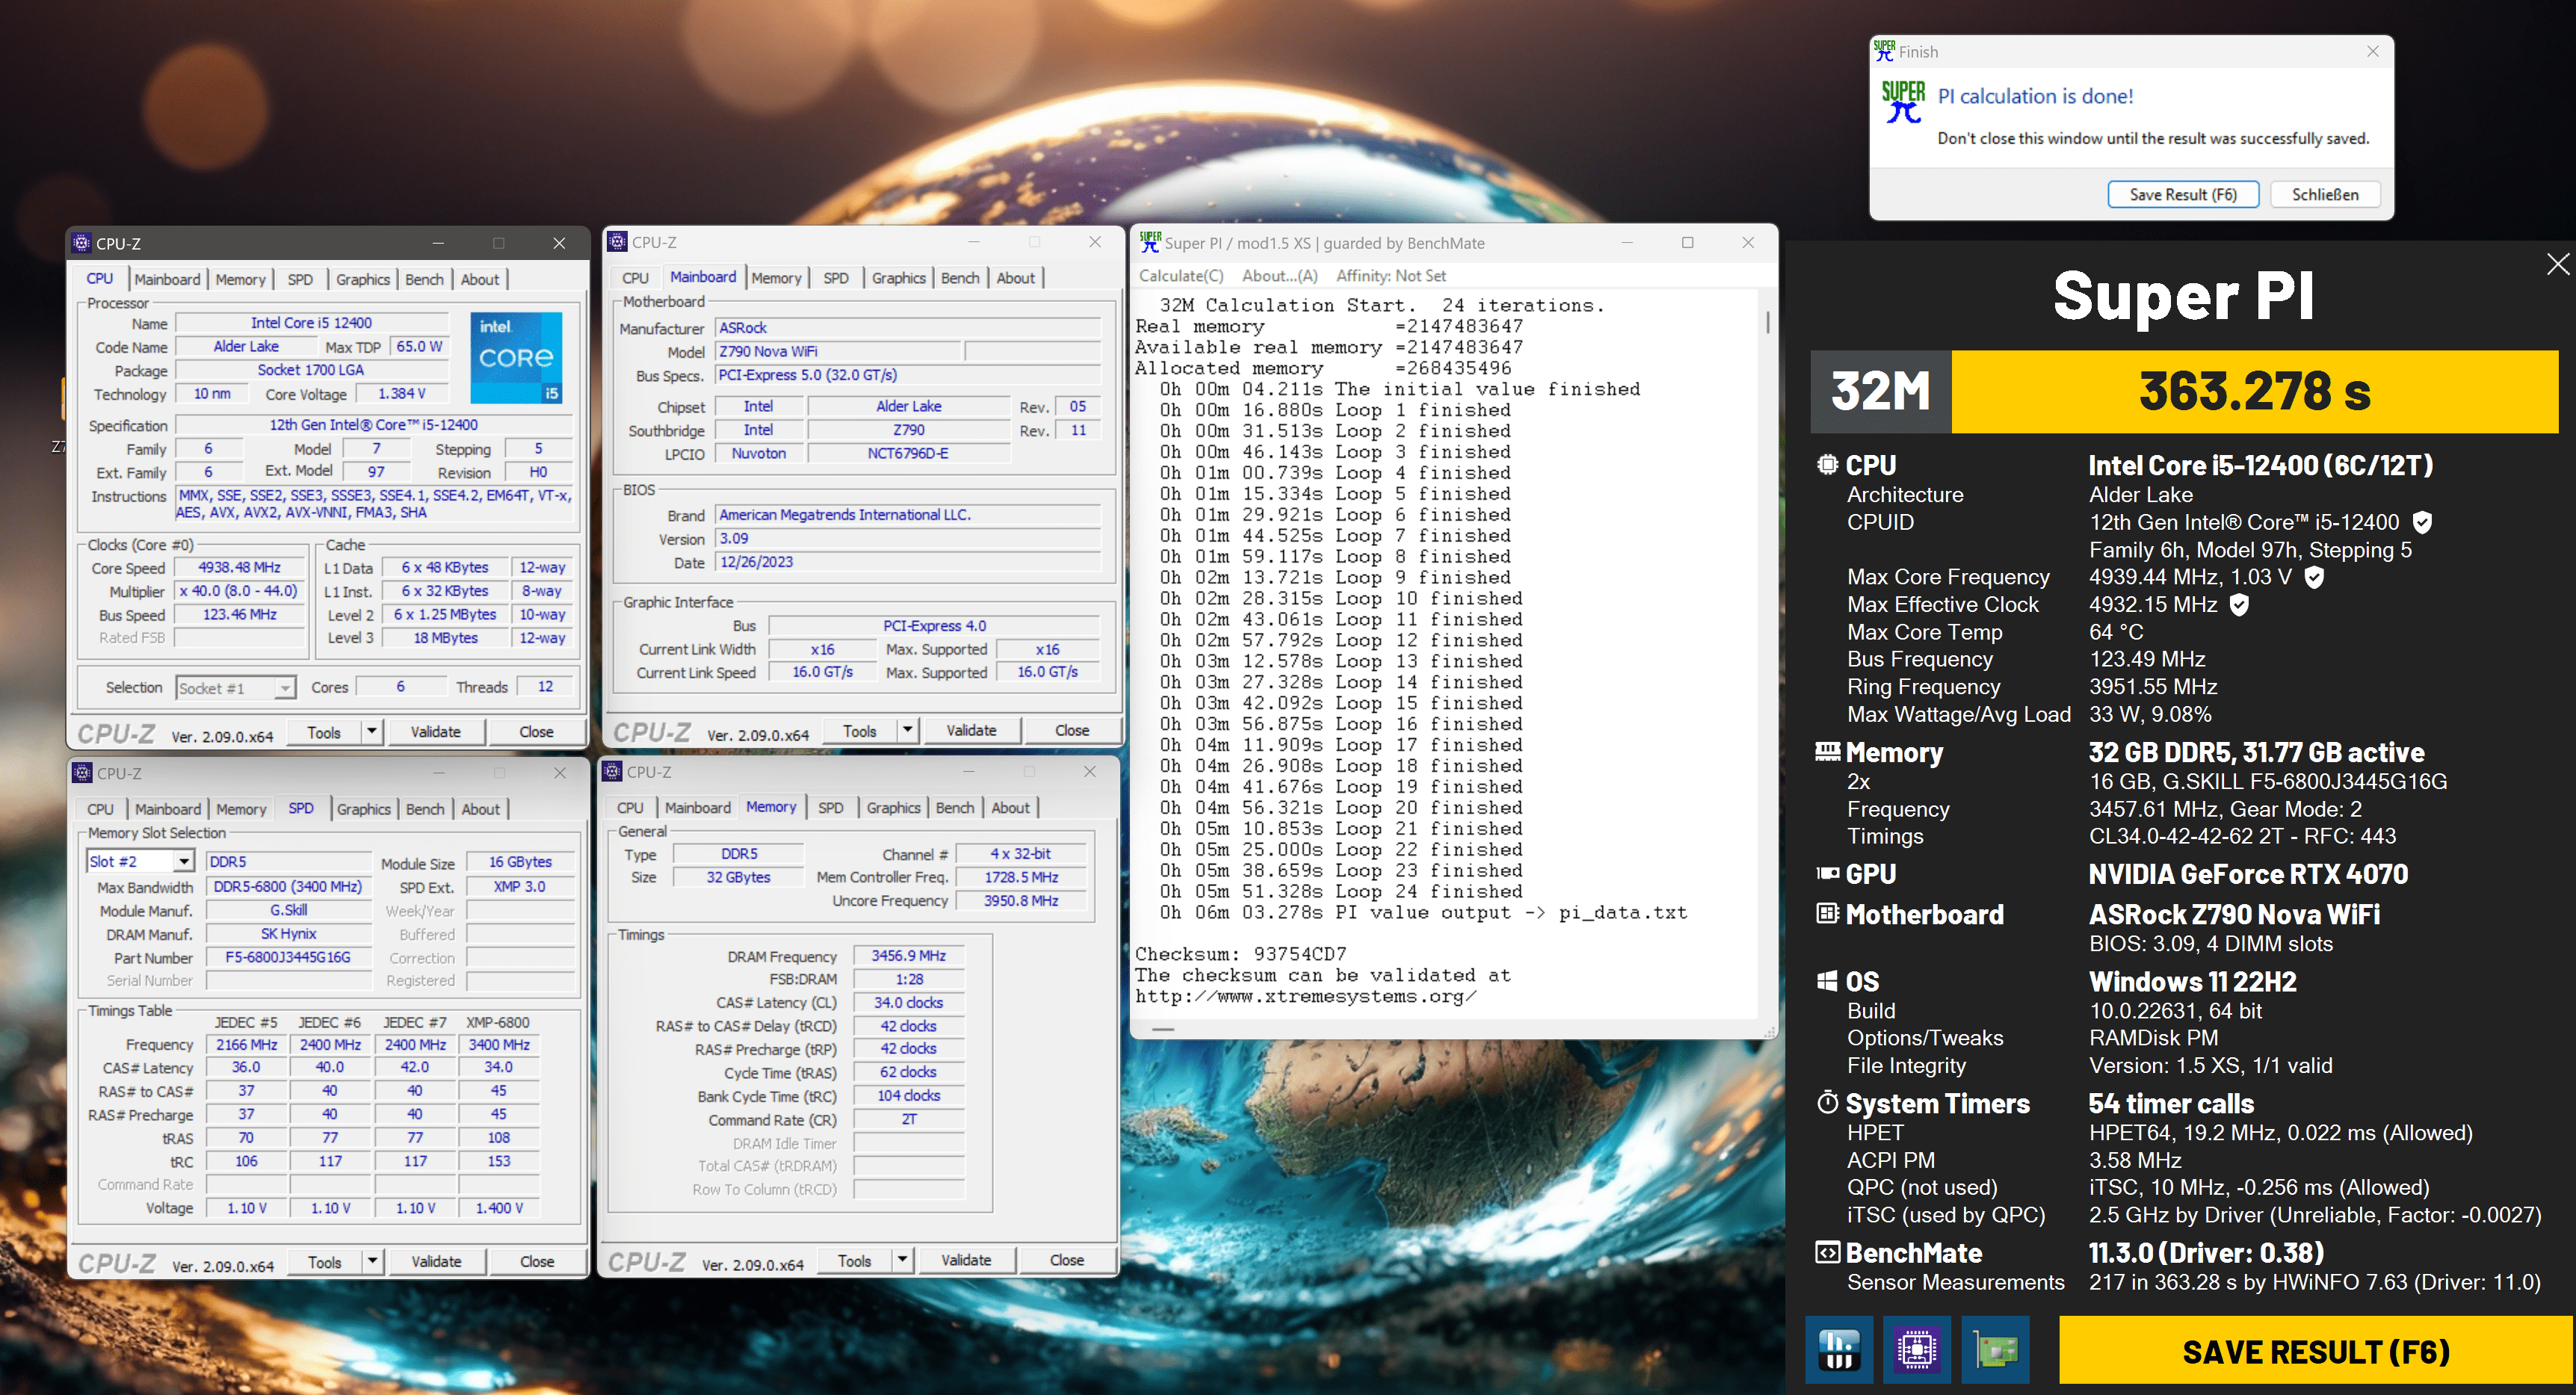Click the shield icon next to Max Effective Clock

coord(2240,604)
